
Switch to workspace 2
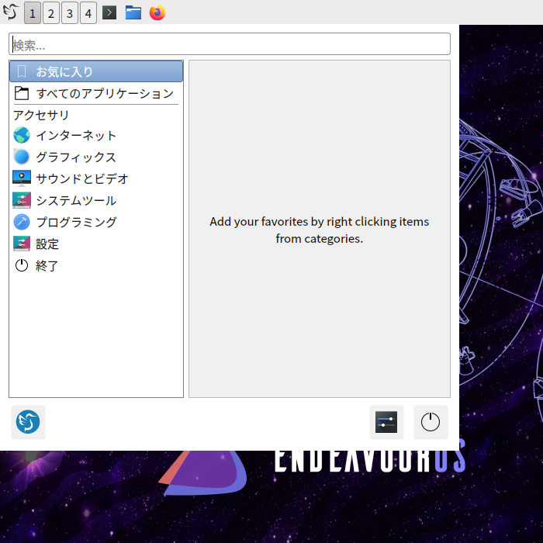point(51,13)
